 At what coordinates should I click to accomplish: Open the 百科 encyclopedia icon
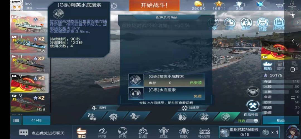(x=246, y=24)
